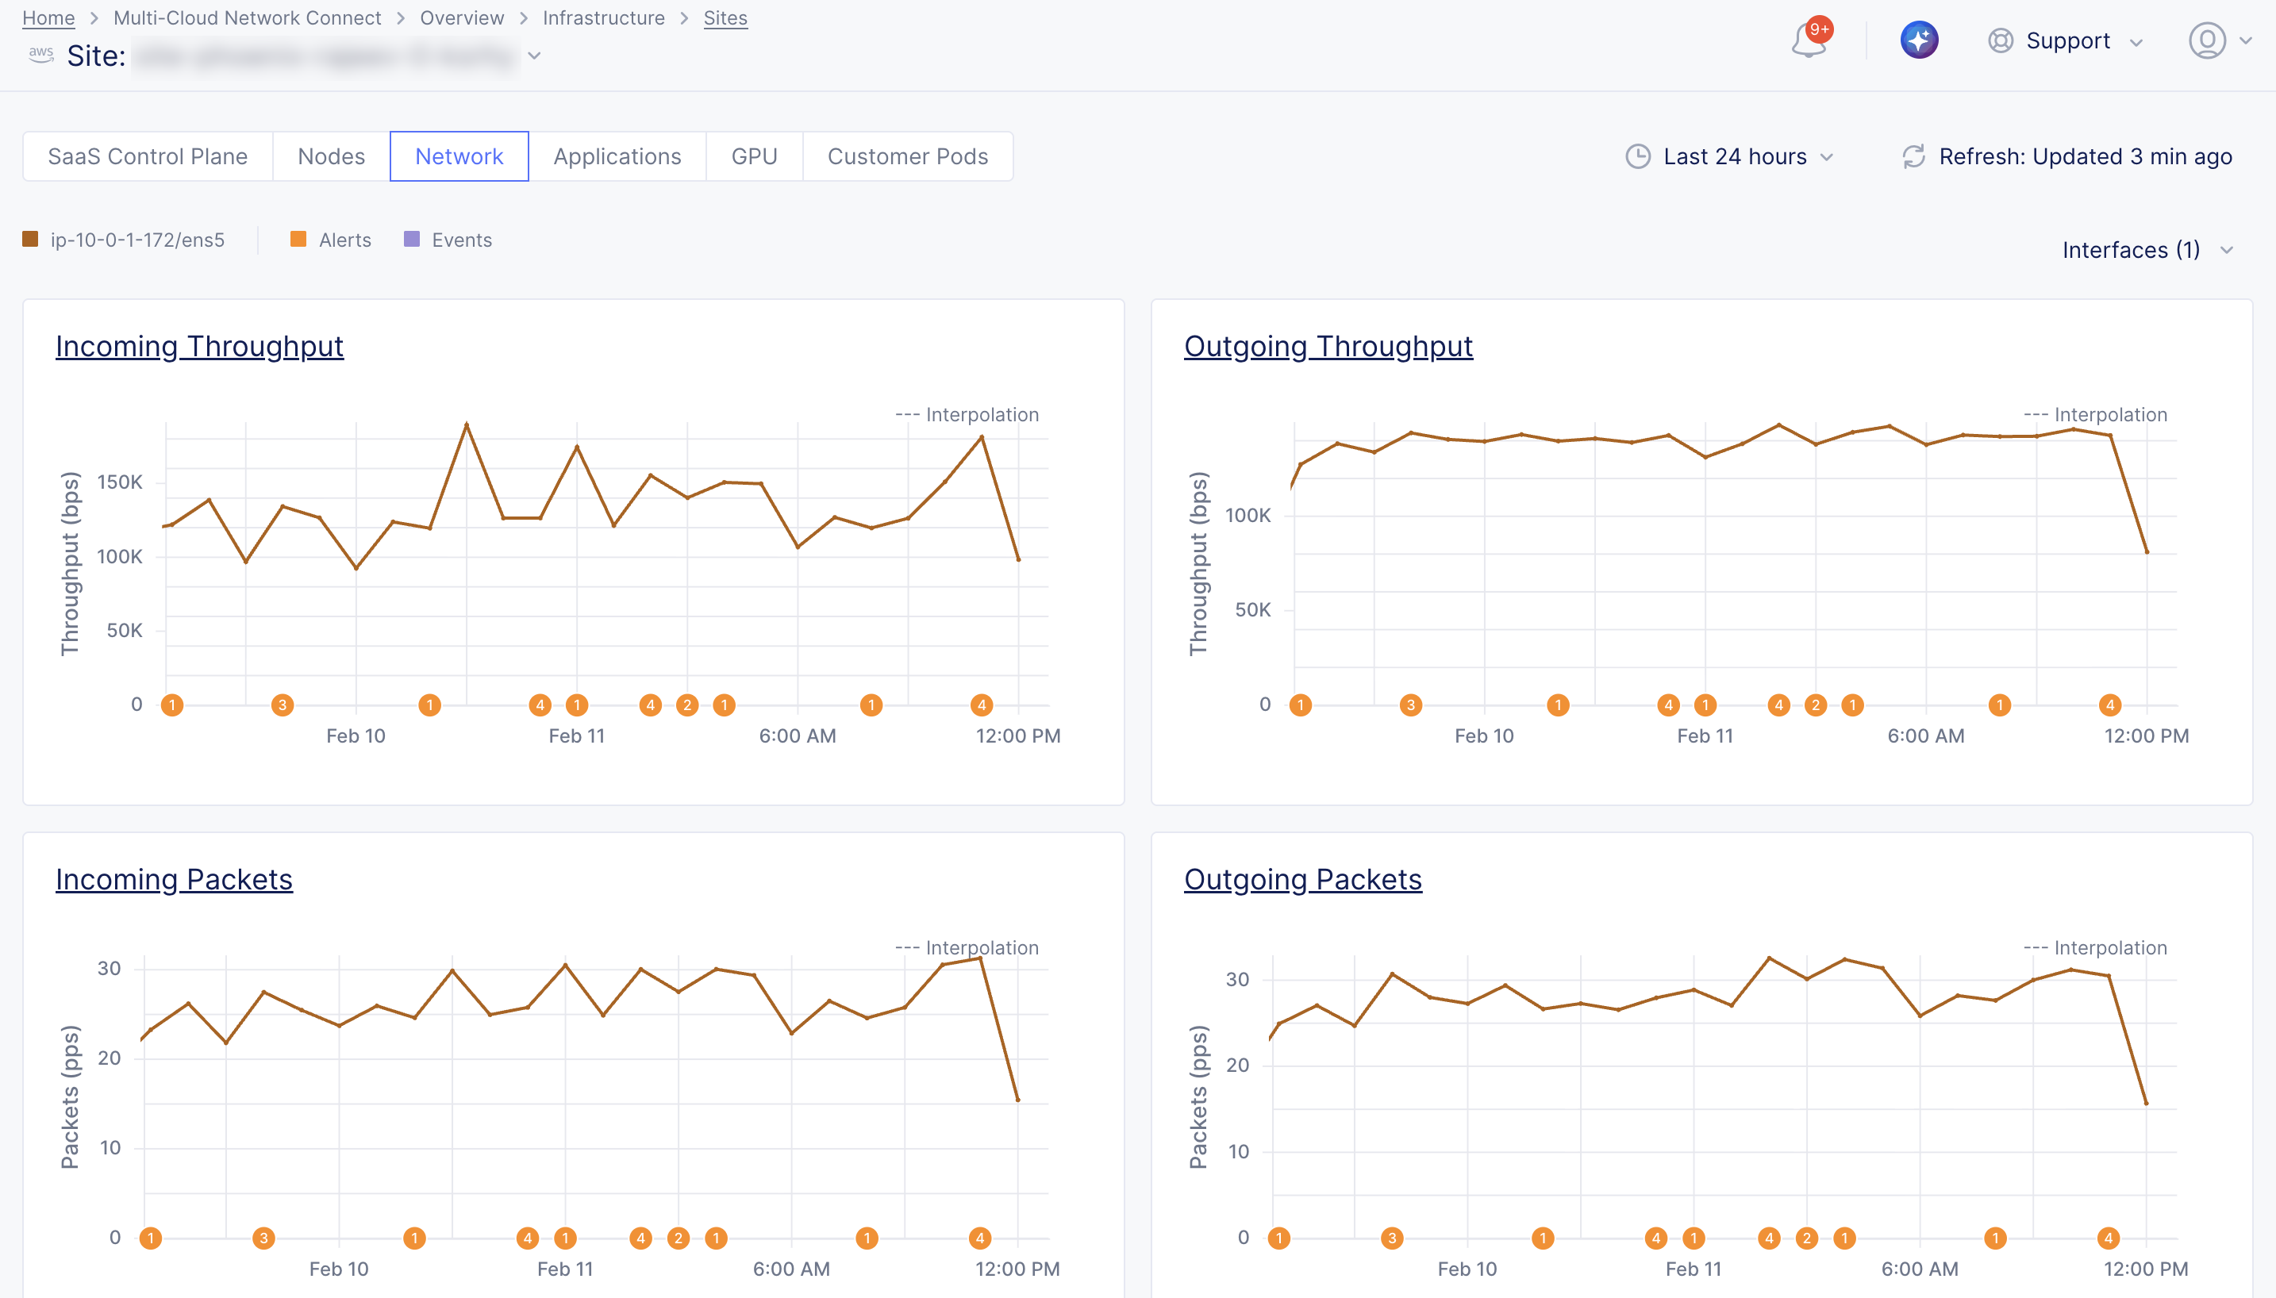Screen dimensions: 2276x1298
Task: Open the Last 24 hours time selector
Action: (x=1734, y=156)
